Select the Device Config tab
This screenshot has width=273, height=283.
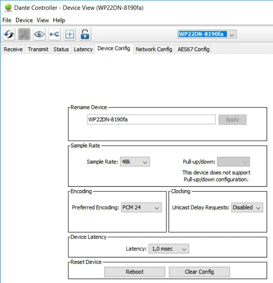114,48
